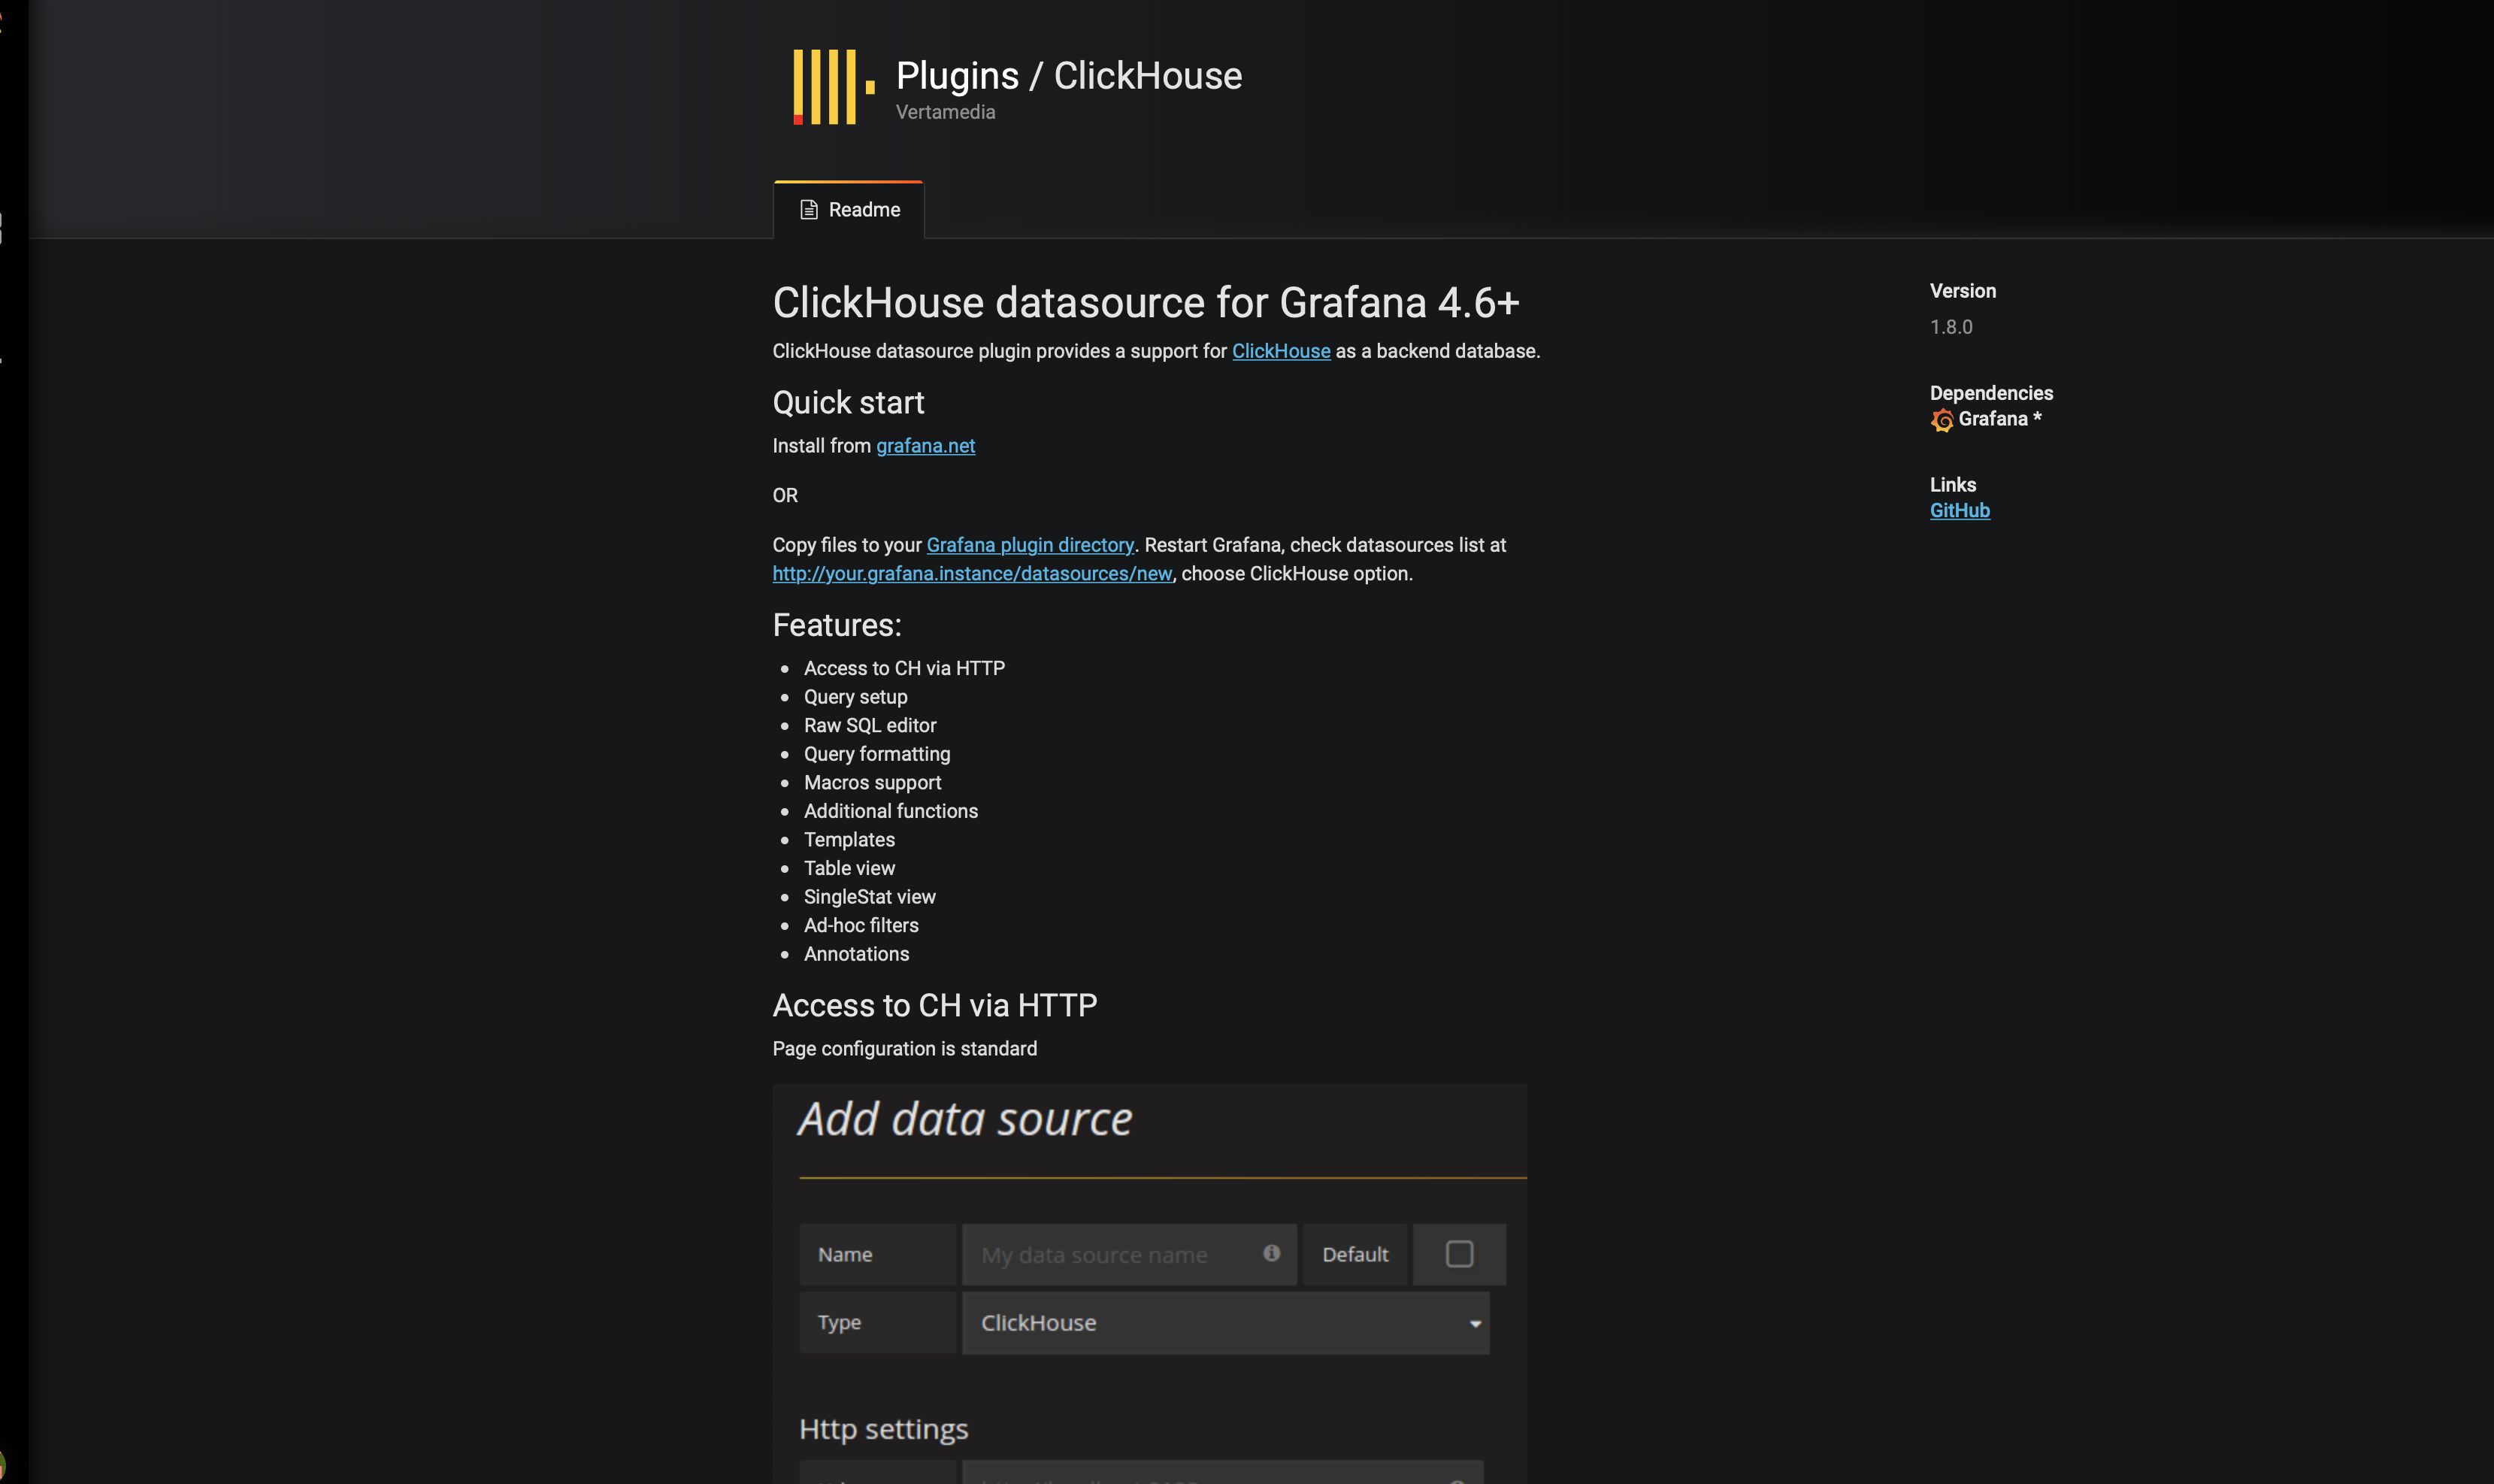Visit the GitHub link under Links
Viewport: 2494px width, 1484px height.
(1960, 511)
